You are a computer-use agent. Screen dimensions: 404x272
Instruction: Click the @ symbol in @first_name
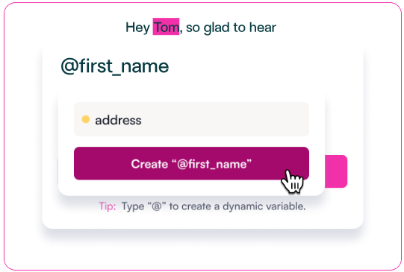(x=70, y=67)
